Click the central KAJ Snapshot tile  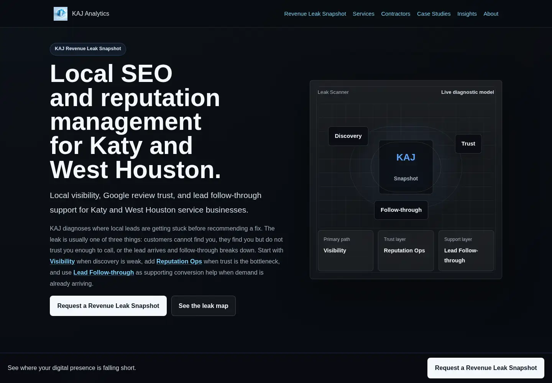coord(406,167)
